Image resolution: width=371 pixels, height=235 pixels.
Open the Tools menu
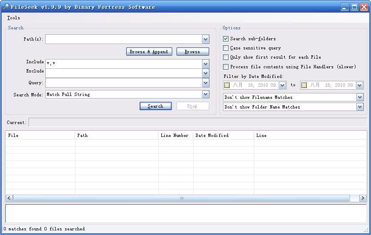13,18
